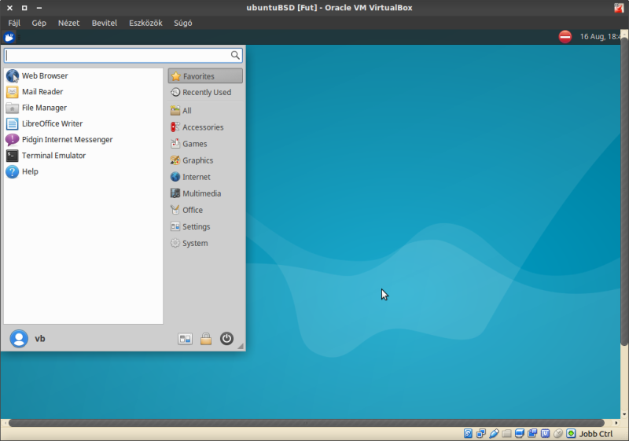Click VirtualBox display status icon
The width and height of the screenshot is (629, 441).
[x=520, y=433]
